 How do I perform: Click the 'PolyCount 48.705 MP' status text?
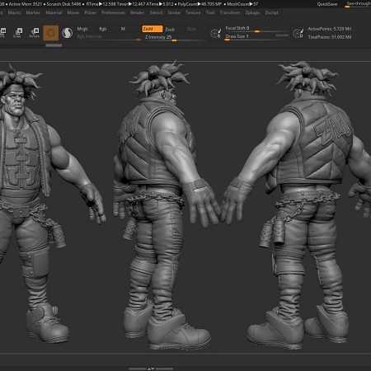pyautogui.click(x=200, y=4)
